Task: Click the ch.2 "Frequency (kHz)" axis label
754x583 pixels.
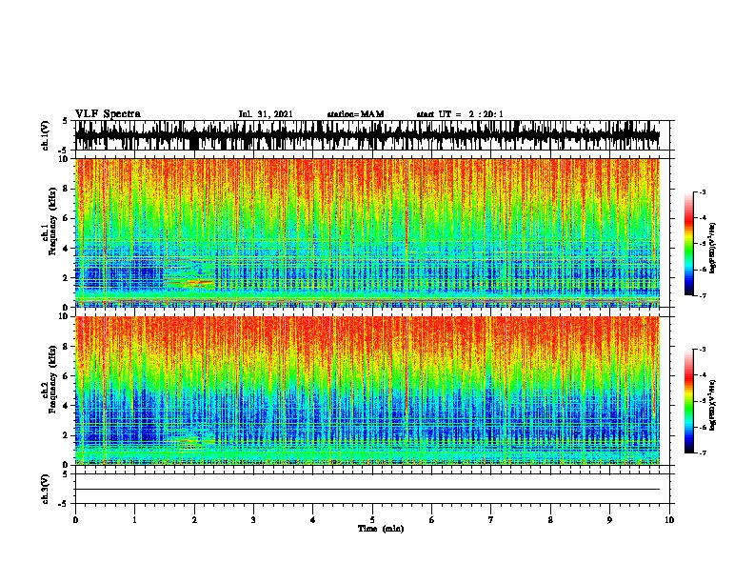Action: point(53,379)
